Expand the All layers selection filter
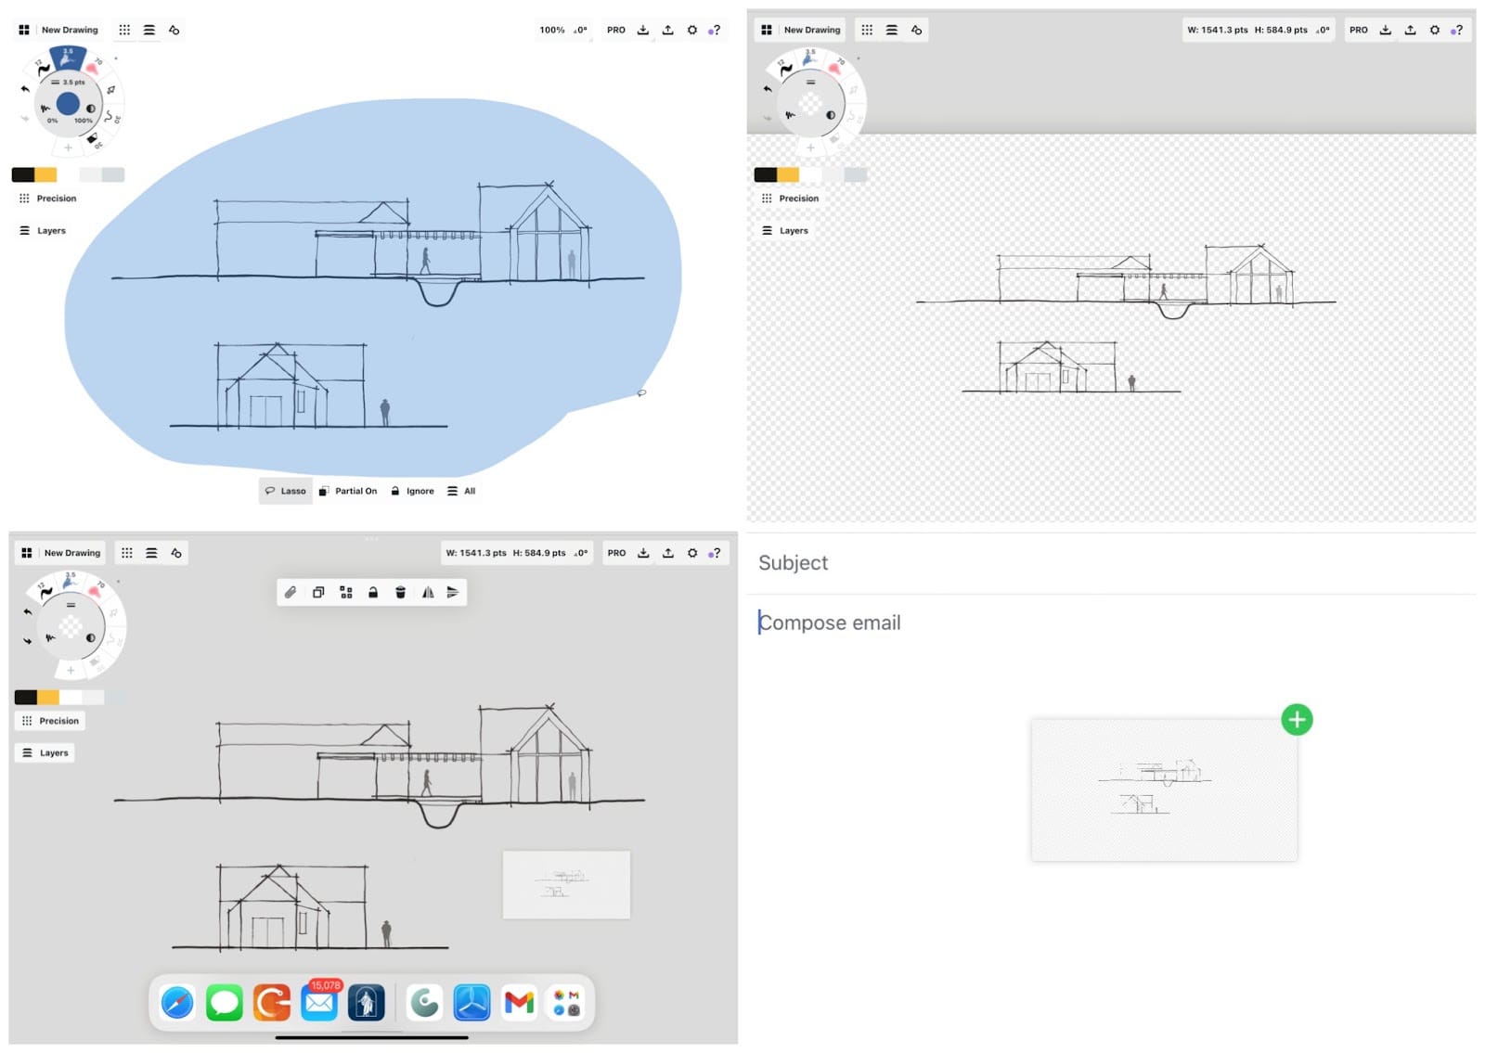Screen dimensions: 1485x1053 [x=461, y=491]
